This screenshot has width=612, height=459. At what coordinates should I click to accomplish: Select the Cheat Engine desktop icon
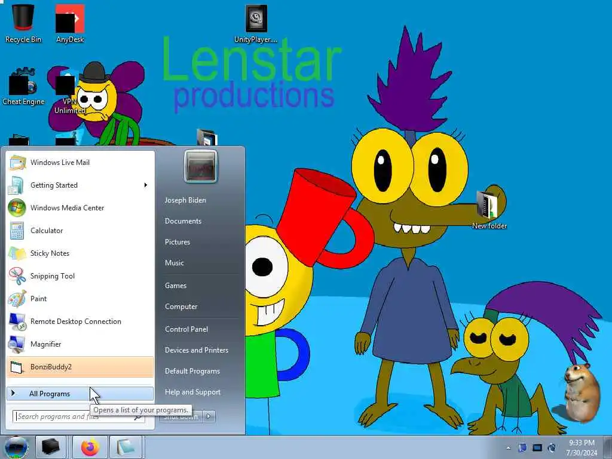23,87
